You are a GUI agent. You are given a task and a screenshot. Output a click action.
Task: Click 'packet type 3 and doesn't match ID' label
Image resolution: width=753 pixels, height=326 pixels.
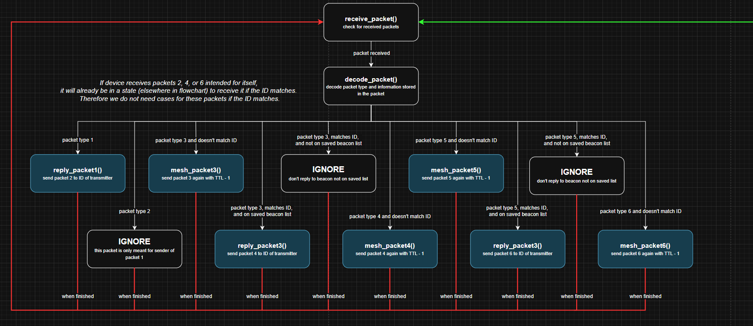196,140
